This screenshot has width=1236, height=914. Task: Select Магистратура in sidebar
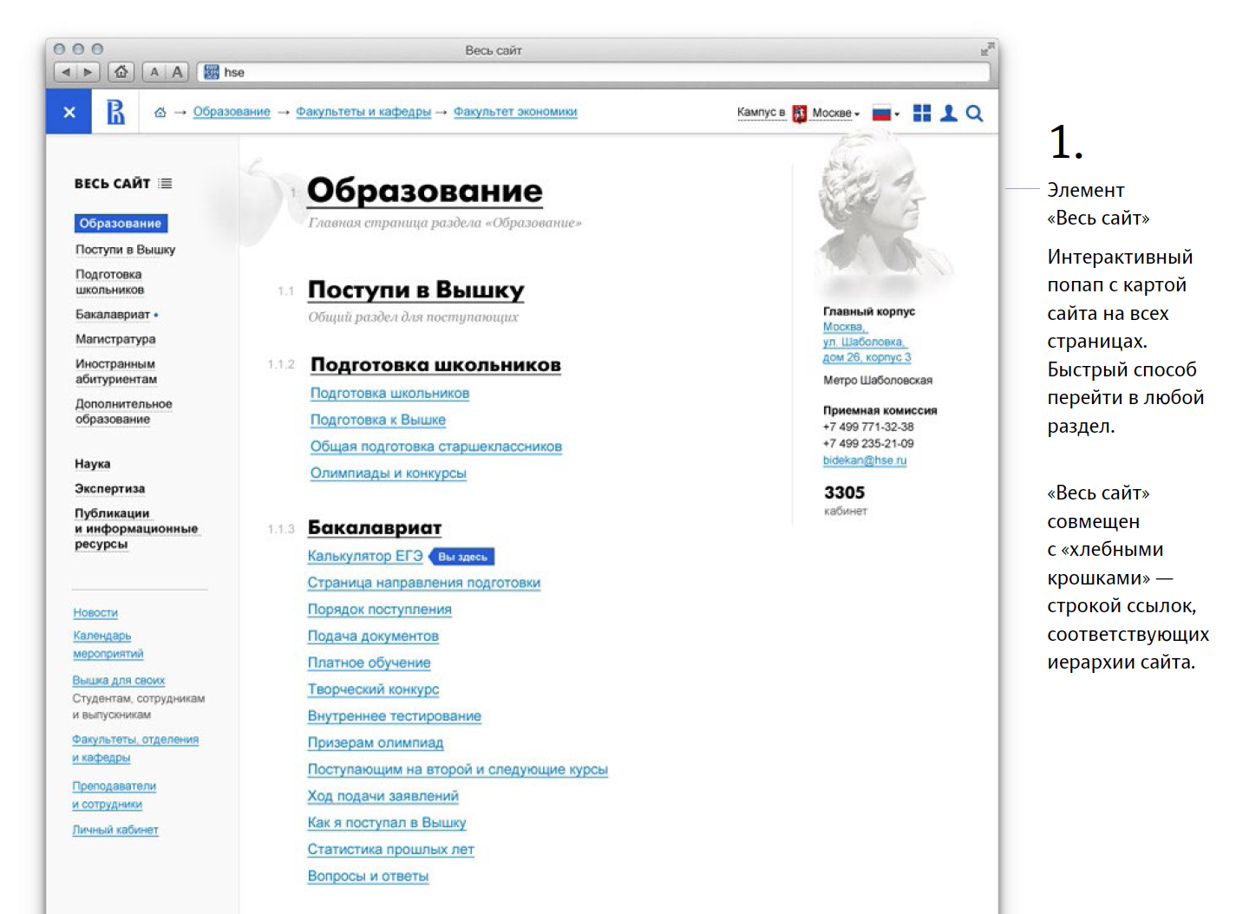click(115, 339)
